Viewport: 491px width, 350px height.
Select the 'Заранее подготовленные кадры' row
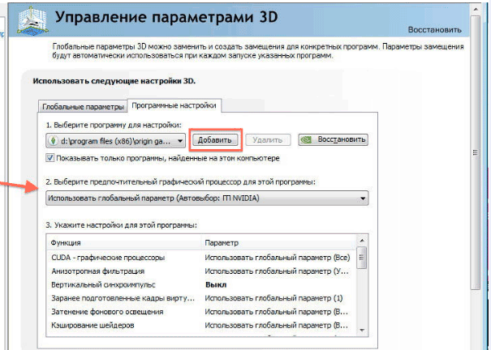coord(201,298)
